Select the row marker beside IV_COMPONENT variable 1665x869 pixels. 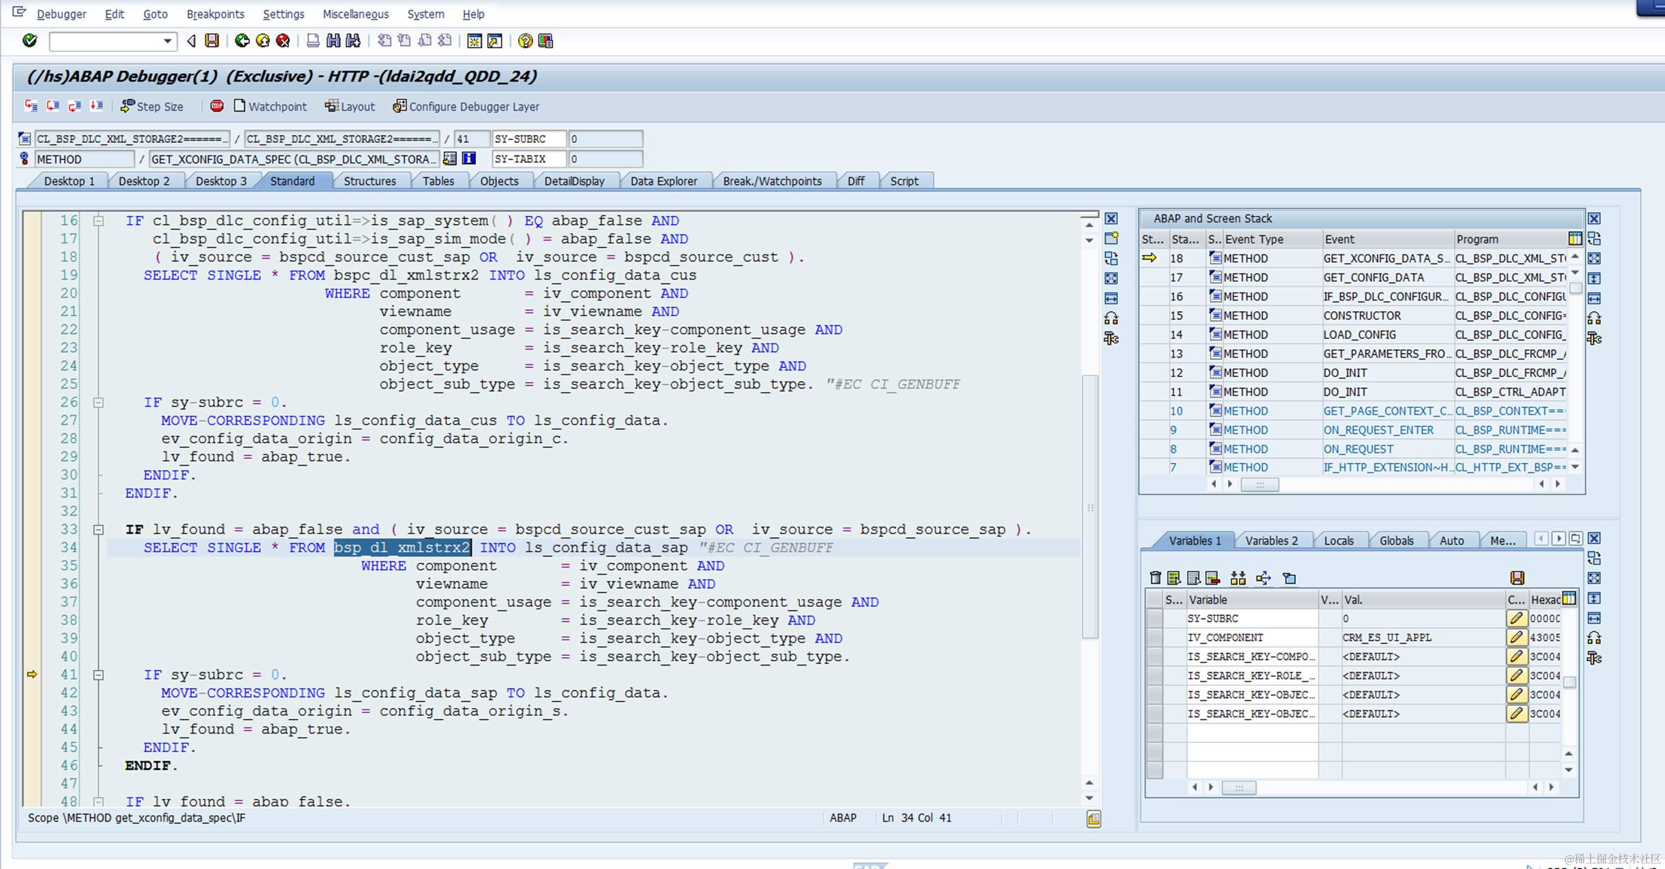coord(1154,637)
